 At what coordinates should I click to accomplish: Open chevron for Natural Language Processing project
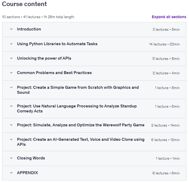pos(11,106)
